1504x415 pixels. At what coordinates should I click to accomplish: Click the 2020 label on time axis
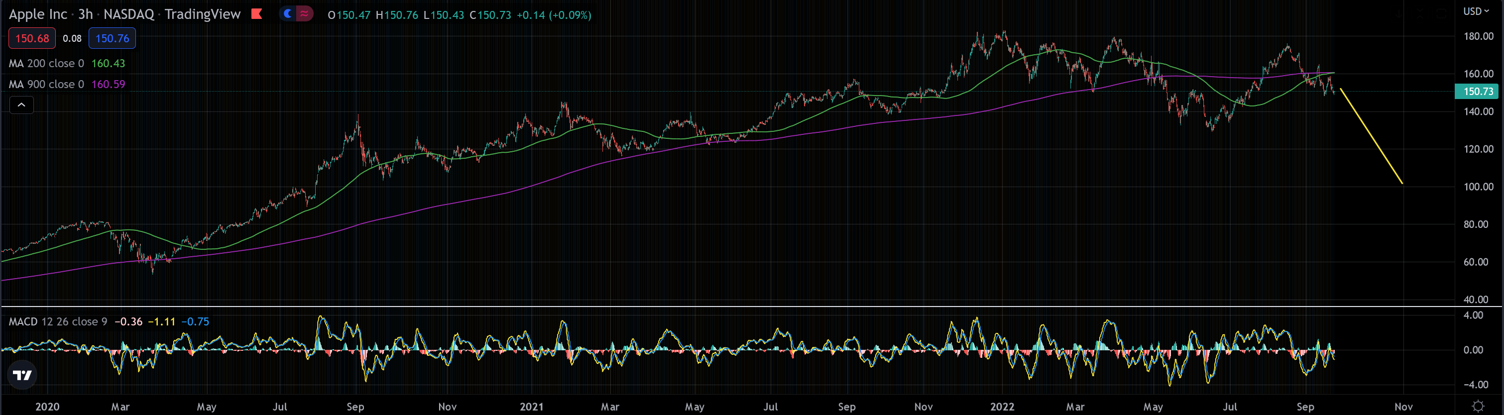(47, 407)
